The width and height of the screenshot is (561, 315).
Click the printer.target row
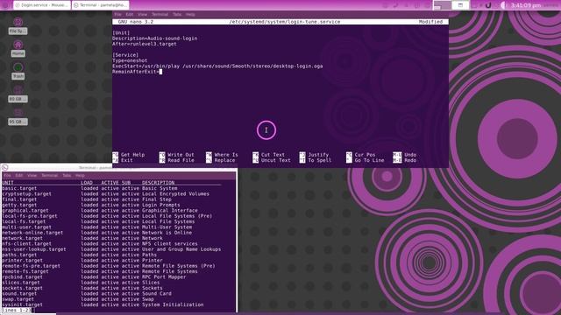pyautogui.click(x=82, y=261)
